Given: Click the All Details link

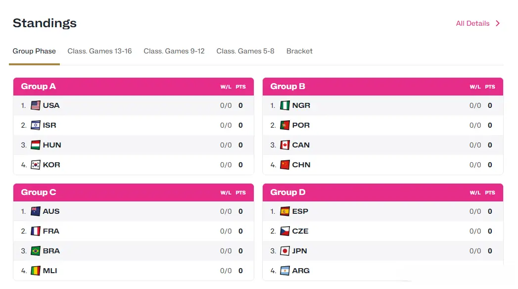Looking at the screenshot, I should coord(473,23).
